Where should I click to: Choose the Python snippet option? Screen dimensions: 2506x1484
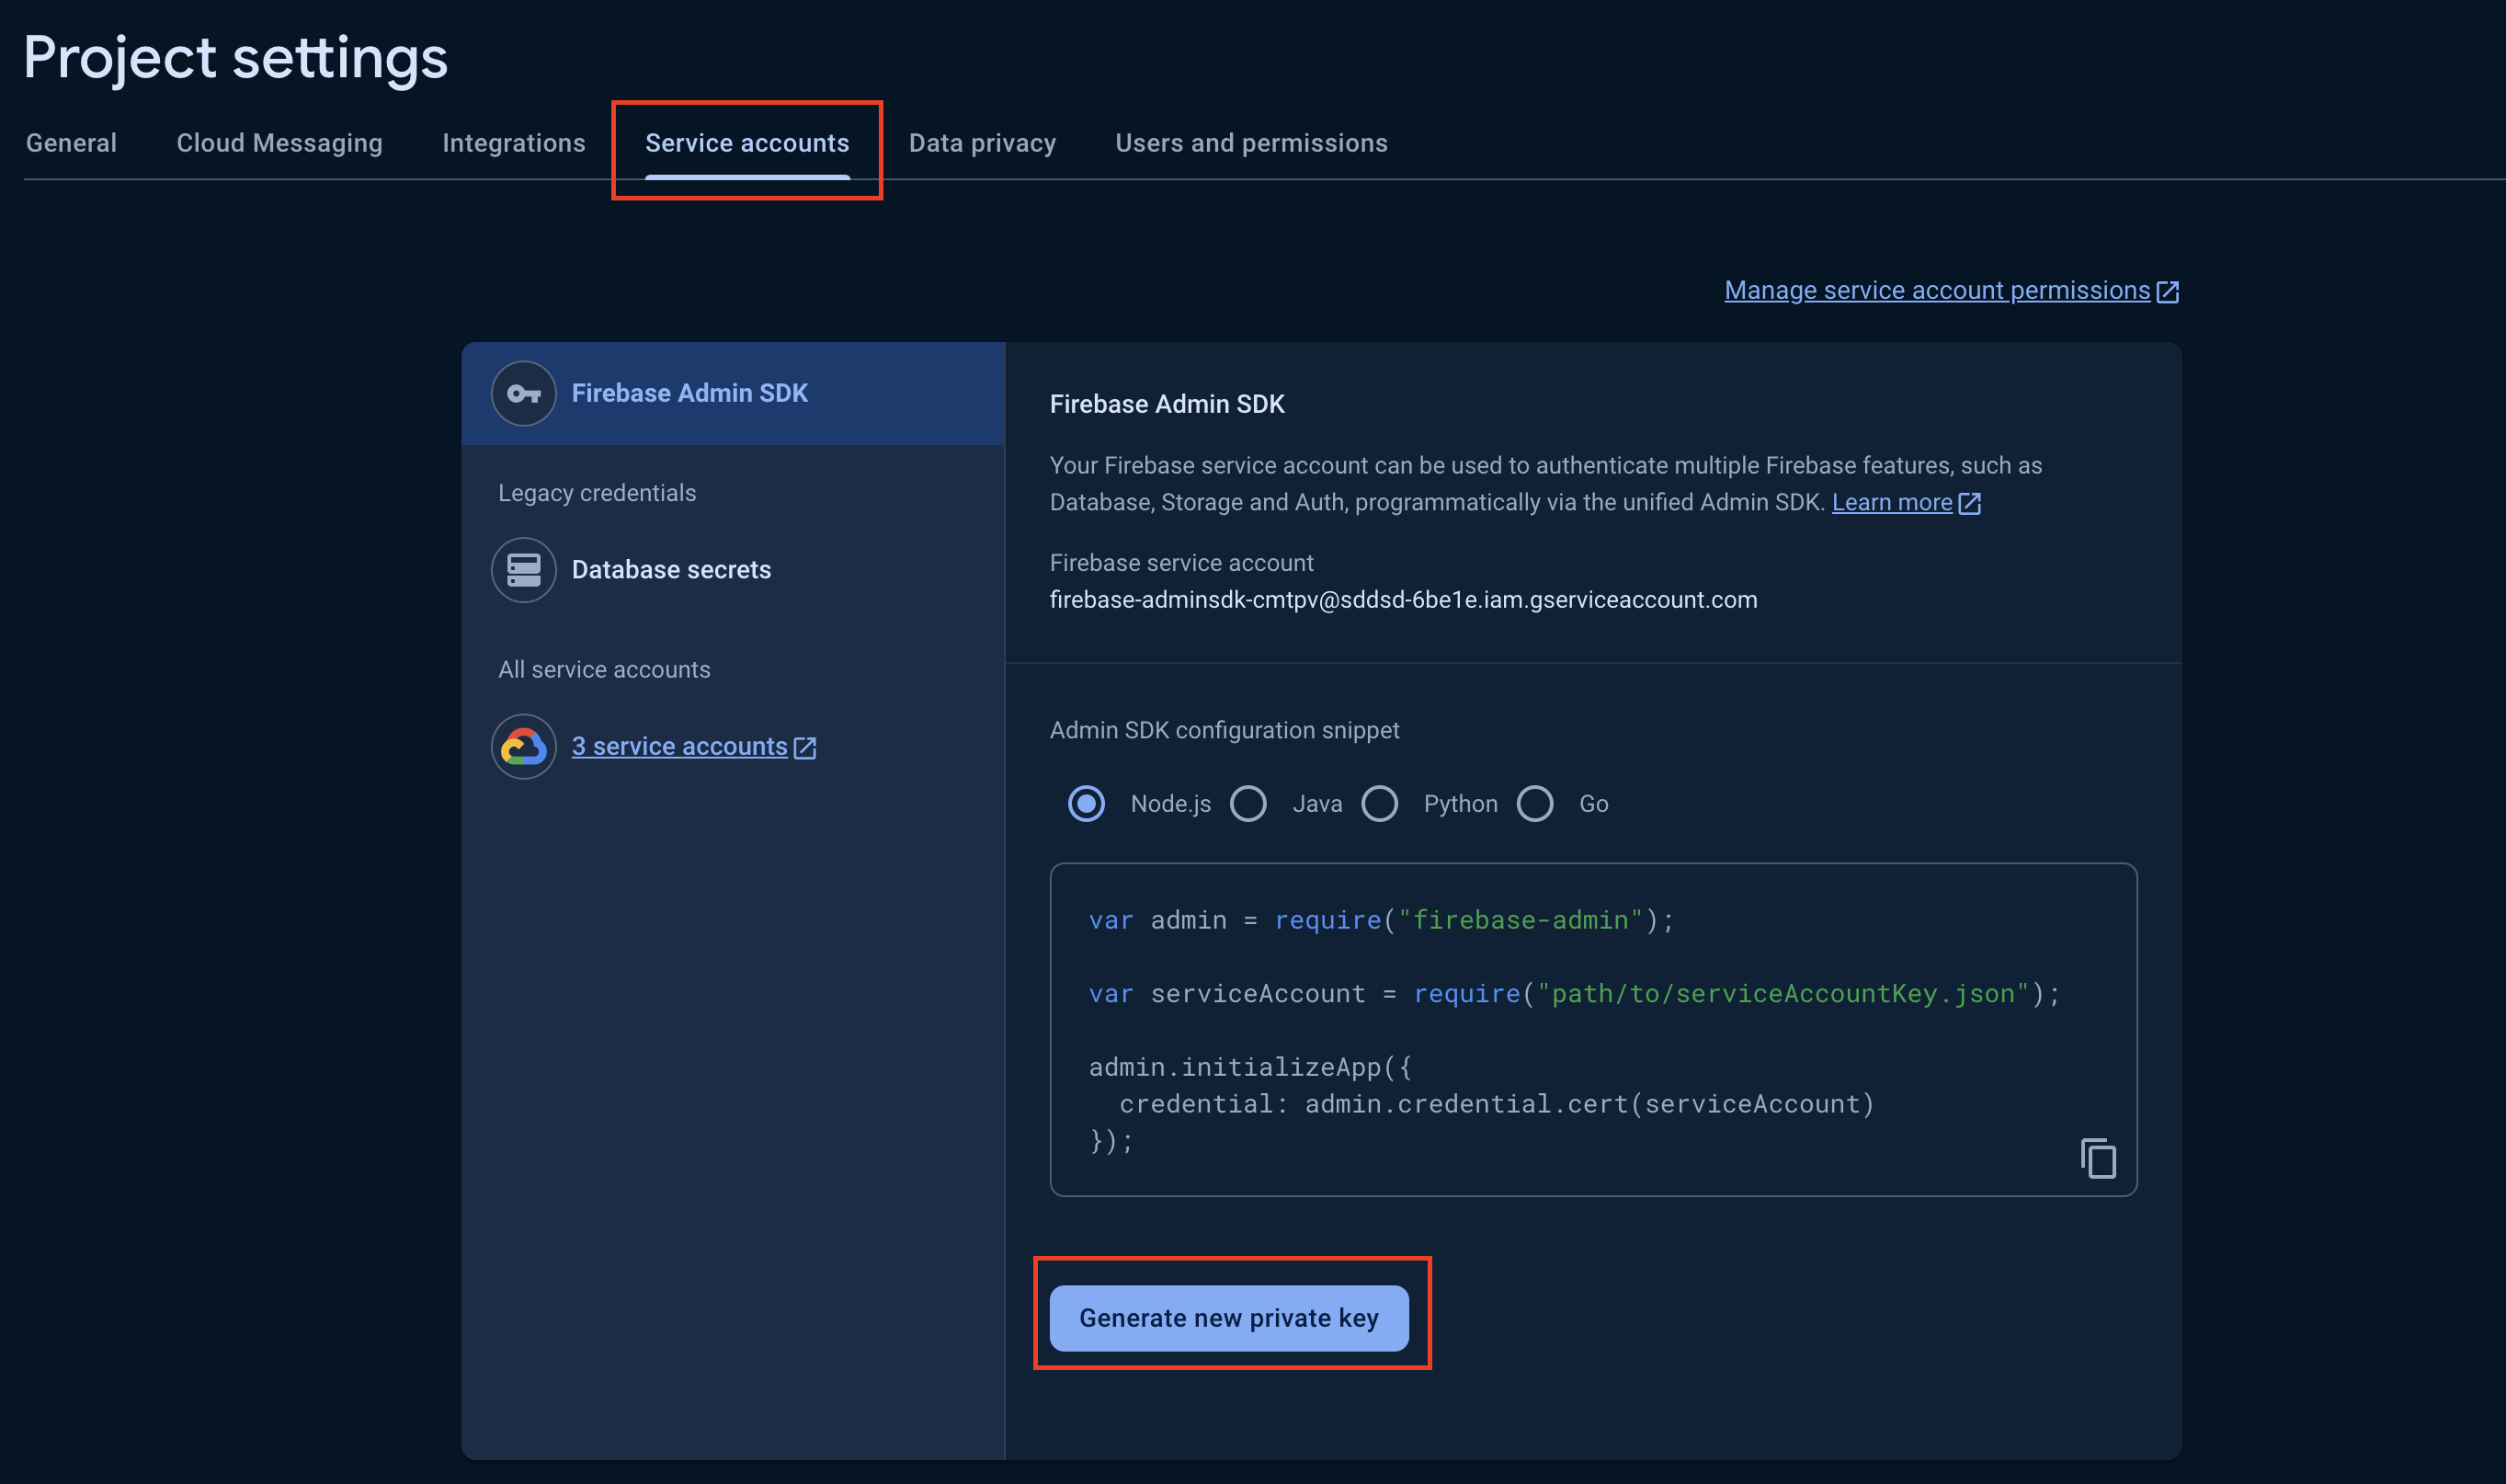point(1381,804)
